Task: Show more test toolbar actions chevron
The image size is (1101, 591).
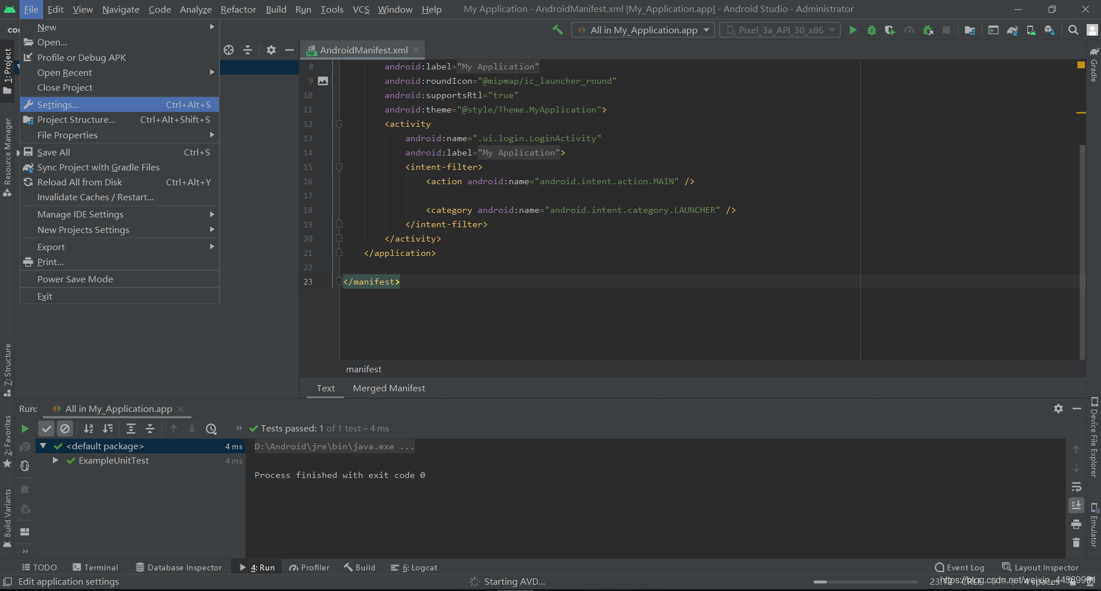Action: (x=239, y=428)
